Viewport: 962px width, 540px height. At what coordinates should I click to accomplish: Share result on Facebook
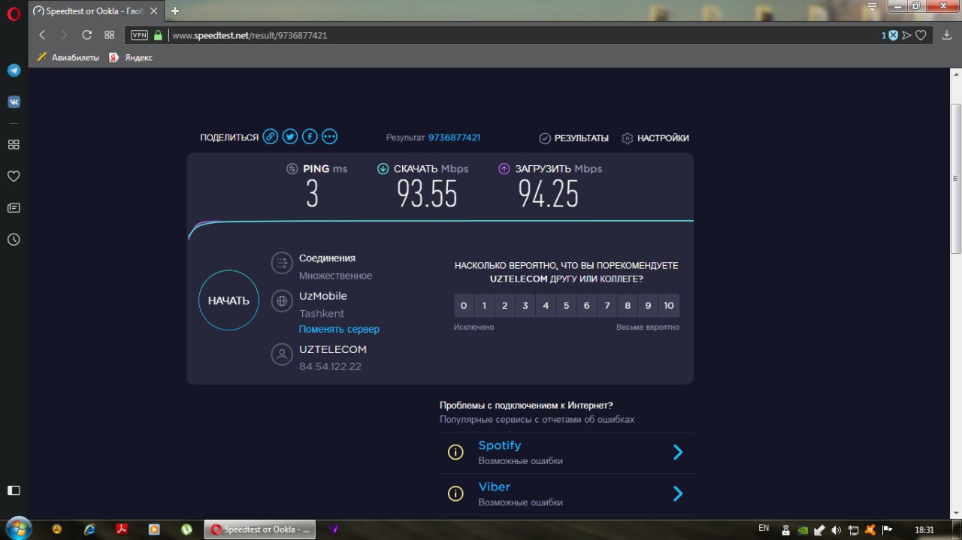(x=310, y=137)
